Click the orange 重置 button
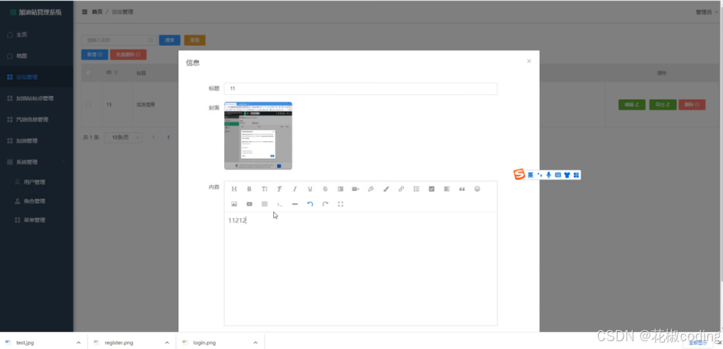The image size is (723, 349). 195,40
